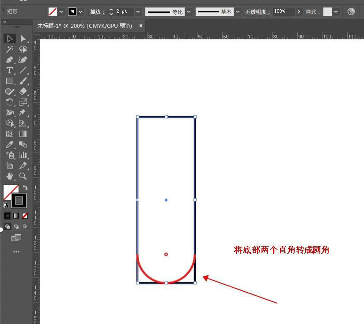Select the Type tool
Viewport: 364px width, 324px height.
click(x=10, y=70)
